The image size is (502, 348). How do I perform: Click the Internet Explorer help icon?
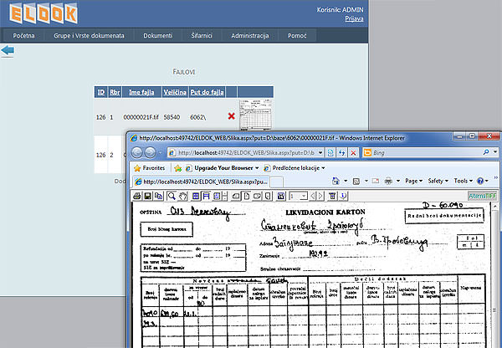coord(481,181)
